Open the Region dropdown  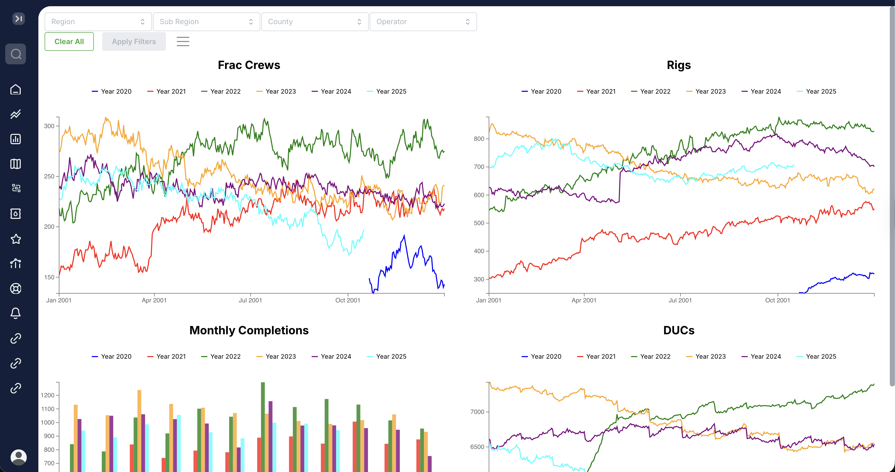click(x=98, y=22)
